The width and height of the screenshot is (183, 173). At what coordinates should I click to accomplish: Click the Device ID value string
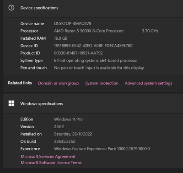93,46
